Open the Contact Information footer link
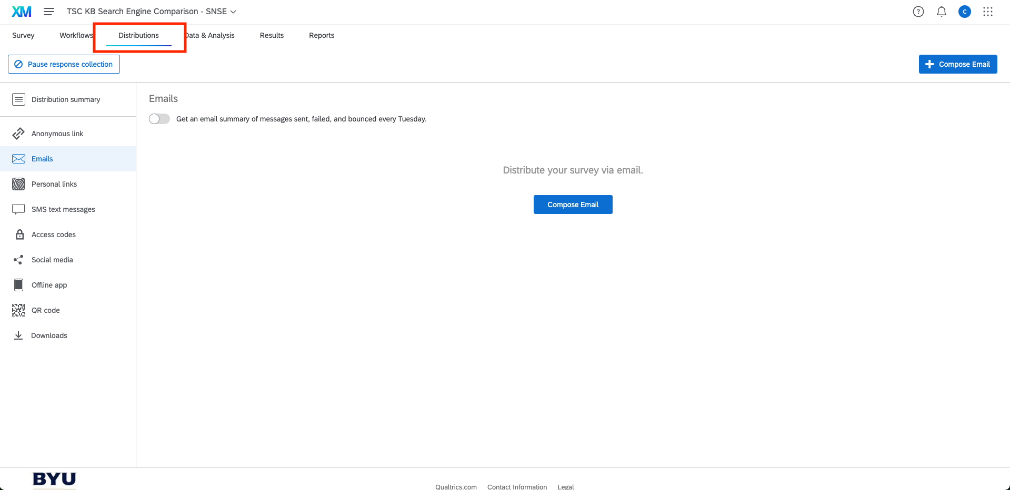 (516, 487)
